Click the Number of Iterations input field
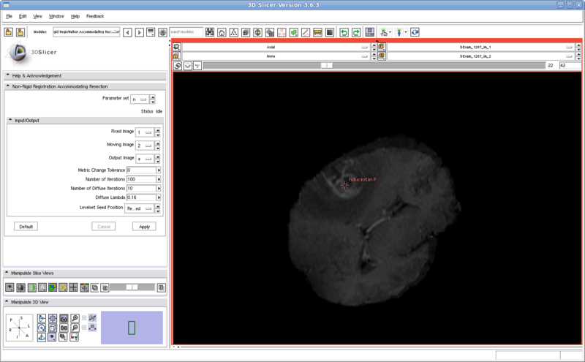The image size is (585, 362). click(x=140, y=179)
